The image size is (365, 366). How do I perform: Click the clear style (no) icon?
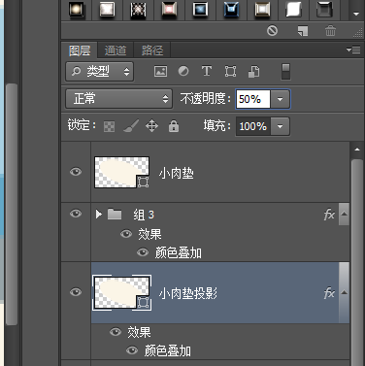coord(272,31)
